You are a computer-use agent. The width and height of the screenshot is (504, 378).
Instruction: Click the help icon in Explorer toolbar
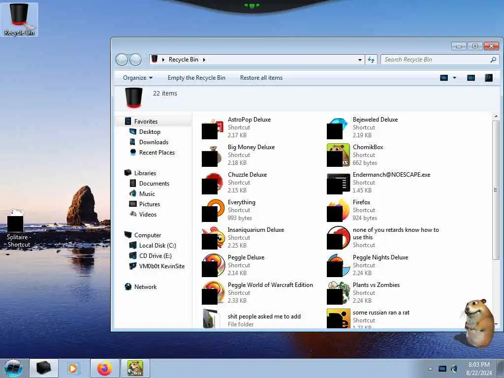[x=489, y=78]
